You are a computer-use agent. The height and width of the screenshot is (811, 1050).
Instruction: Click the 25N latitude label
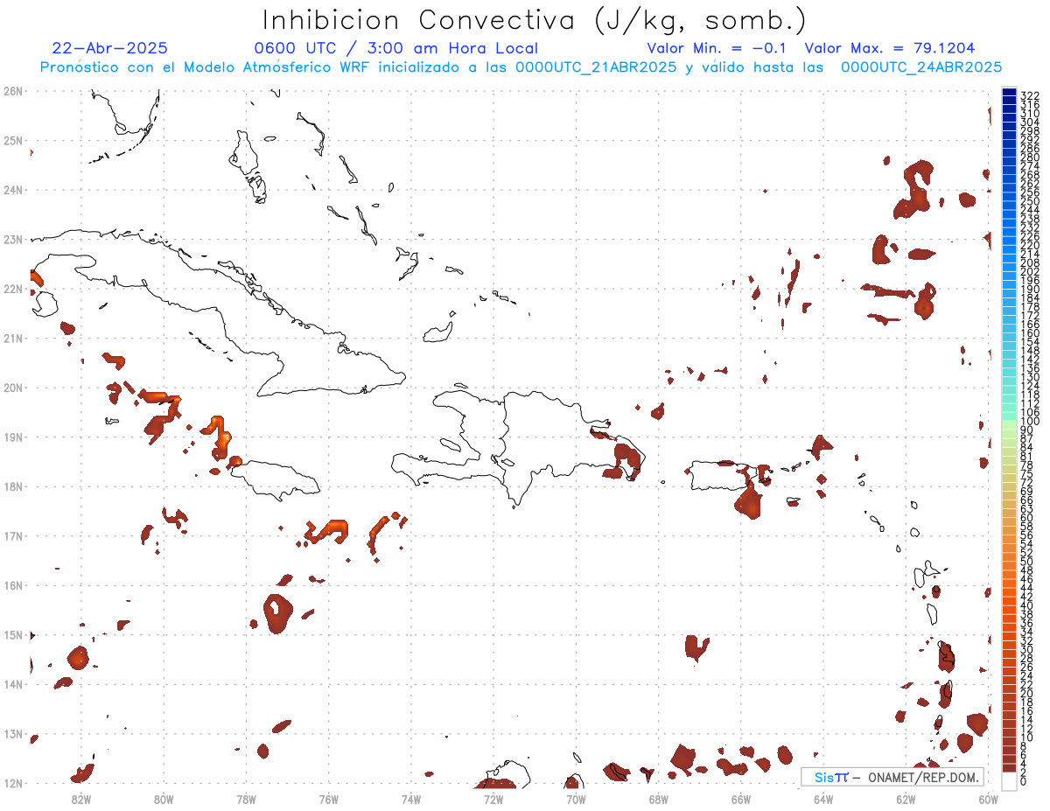tap(12, 140)
